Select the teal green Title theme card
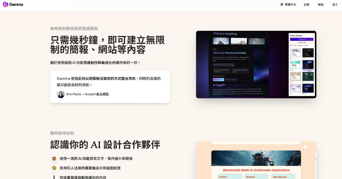342x179 pixels. (x=296, y=65)
